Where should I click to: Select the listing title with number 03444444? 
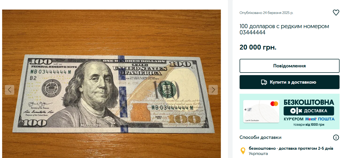284,29
